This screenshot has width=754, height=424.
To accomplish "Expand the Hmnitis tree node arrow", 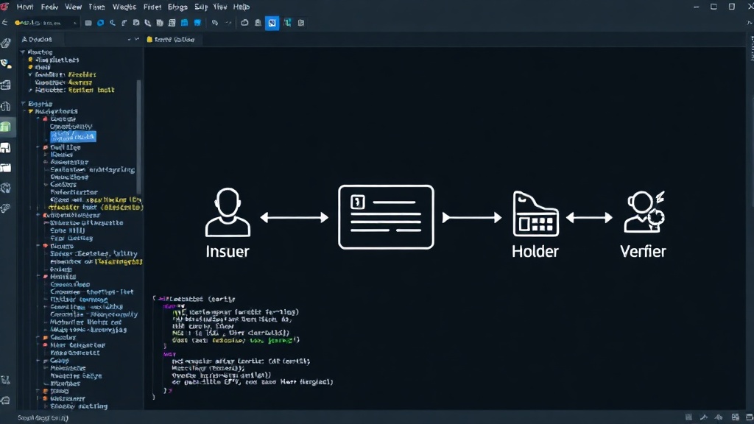I will click(x=38, y=277).
